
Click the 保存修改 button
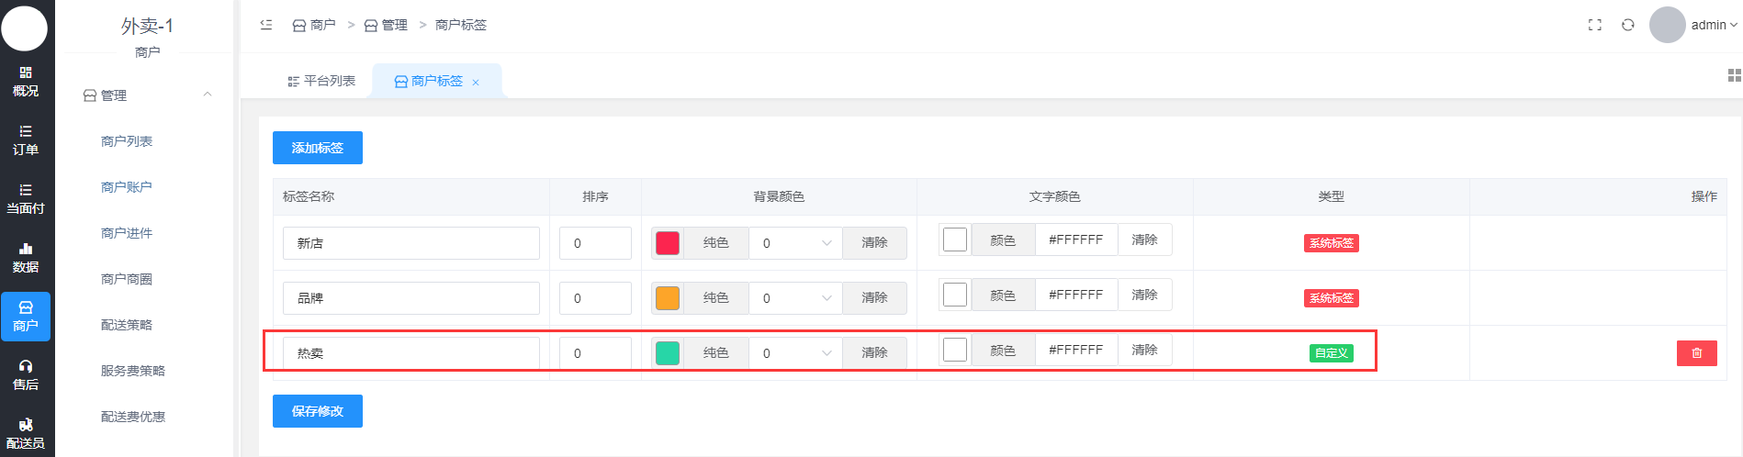pos(318,411)
